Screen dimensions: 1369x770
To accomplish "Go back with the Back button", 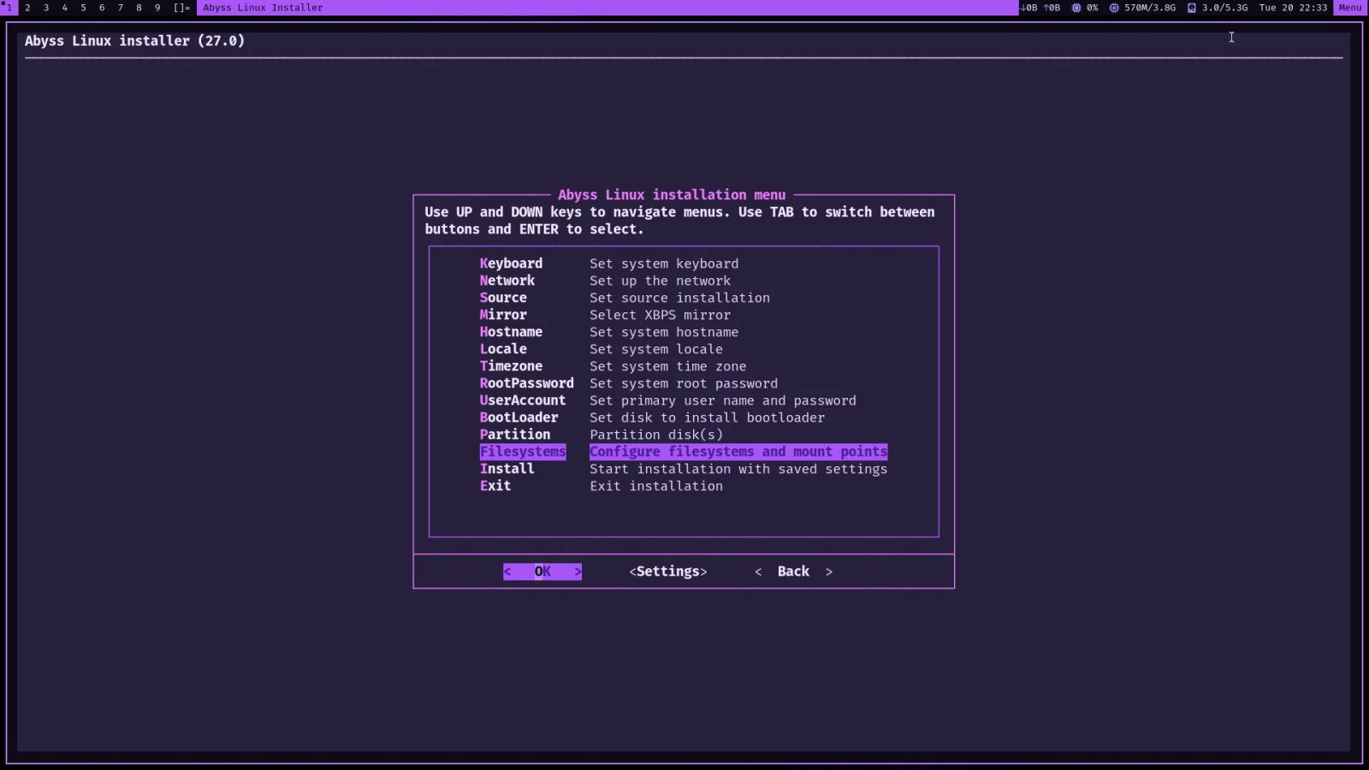I will pyautogui.click(x=793, y=572).
